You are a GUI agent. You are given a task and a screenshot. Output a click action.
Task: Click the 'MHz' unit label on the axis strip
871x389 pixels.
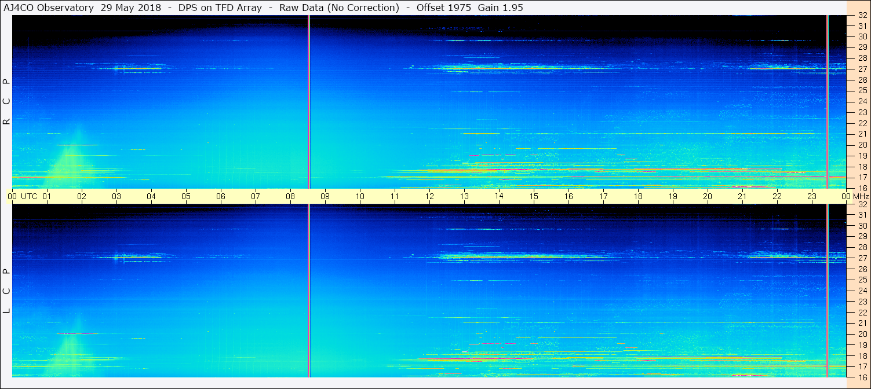[x=861, y=196]
